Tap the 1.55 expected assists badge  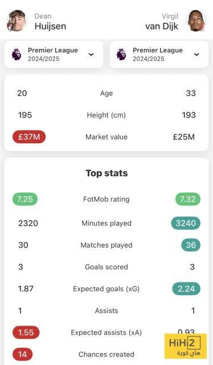coord(26,332)
